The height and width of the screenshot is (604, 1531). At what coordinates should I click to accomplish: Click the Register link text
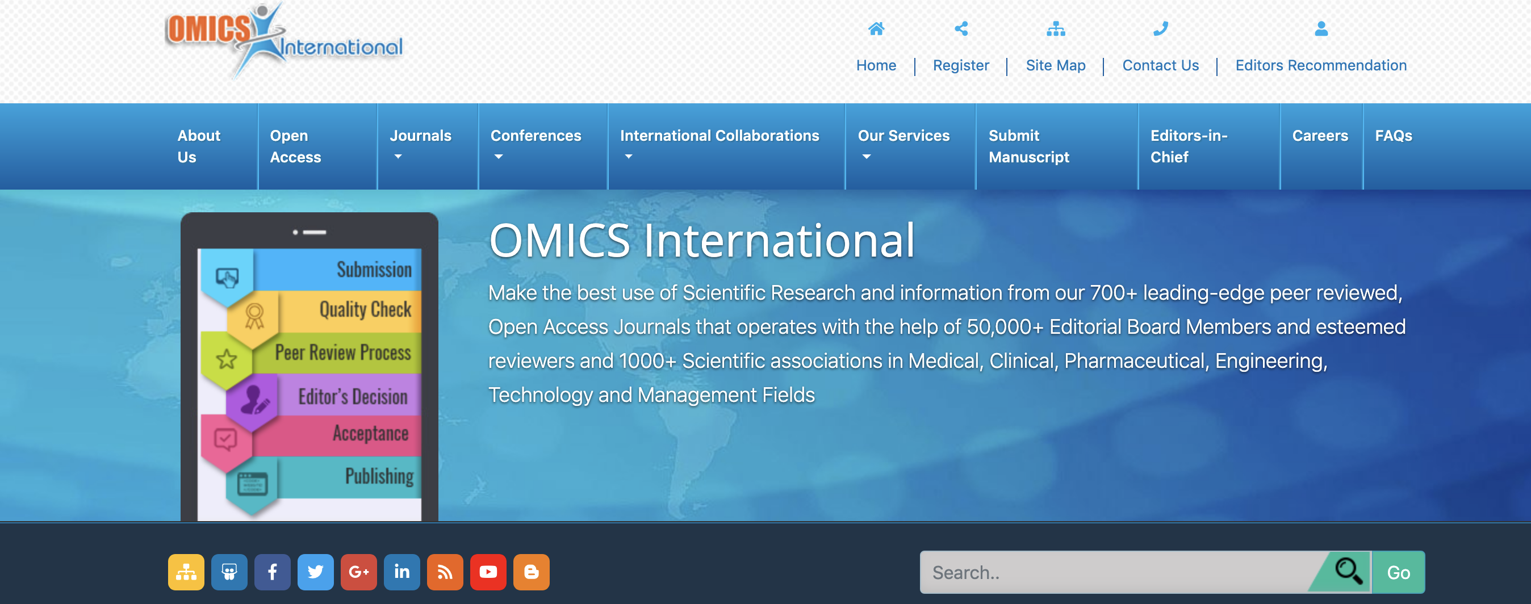pyautogui.click(x=961, y=65)
